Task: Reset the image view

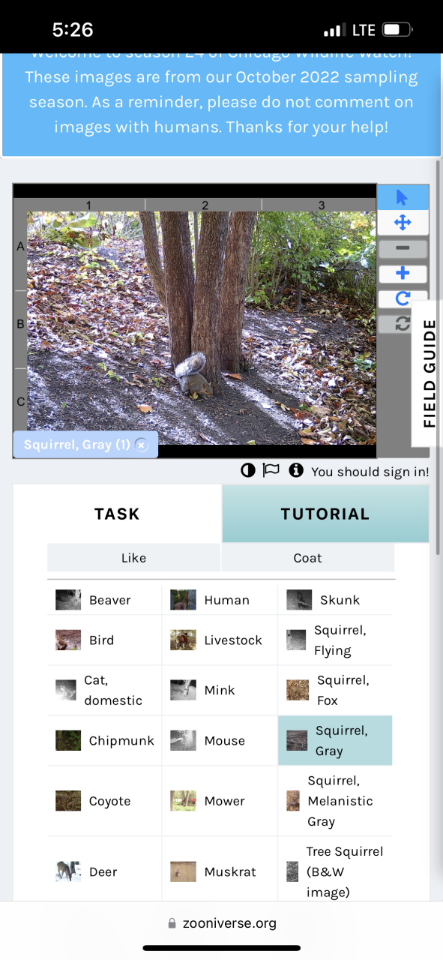Action: tap(403, 323)
